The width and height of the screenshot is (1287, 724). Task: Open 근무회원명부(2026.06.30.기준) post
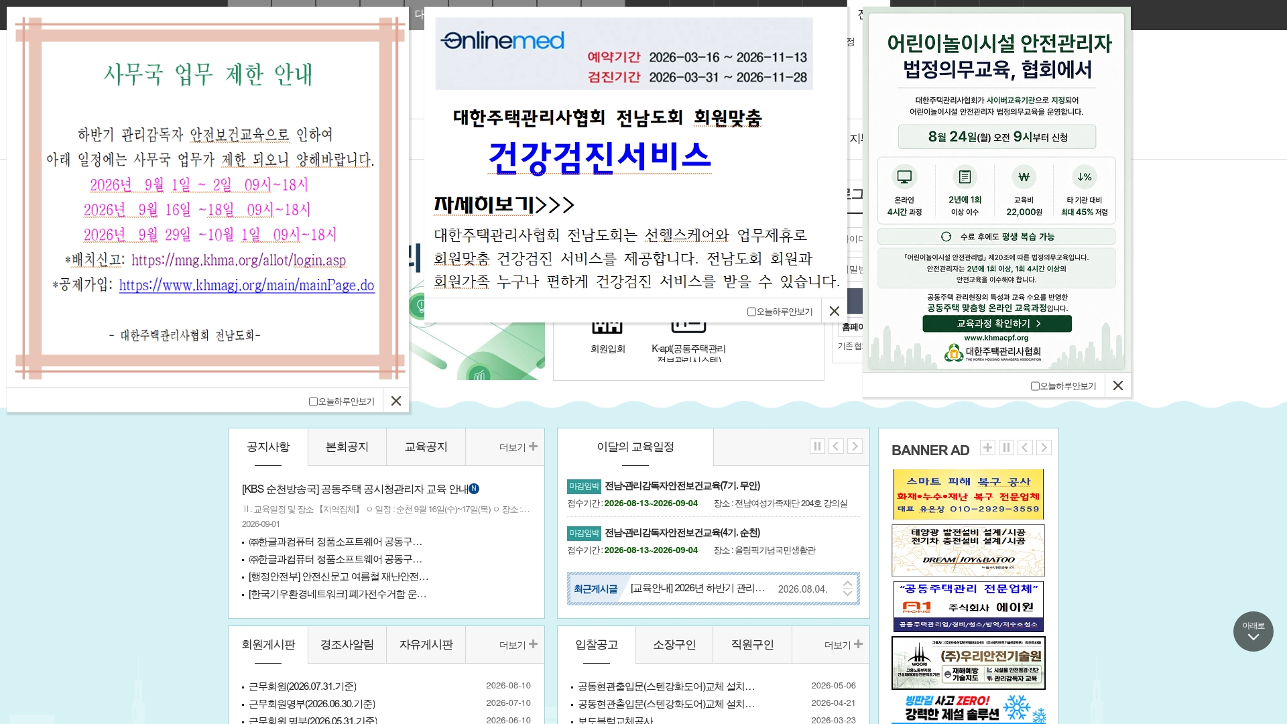click(312, 704)
